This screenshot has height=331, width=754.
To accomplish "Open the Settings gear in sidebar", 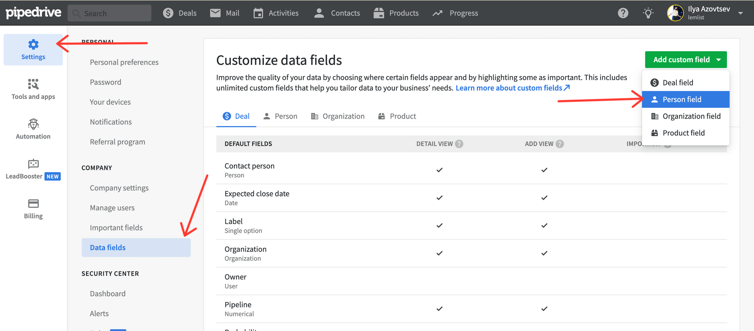I will pyautogui.click(x=33, y=45).
